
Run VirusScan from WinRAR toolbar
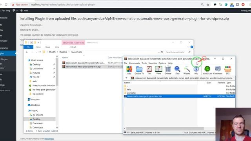click(207, 70)
